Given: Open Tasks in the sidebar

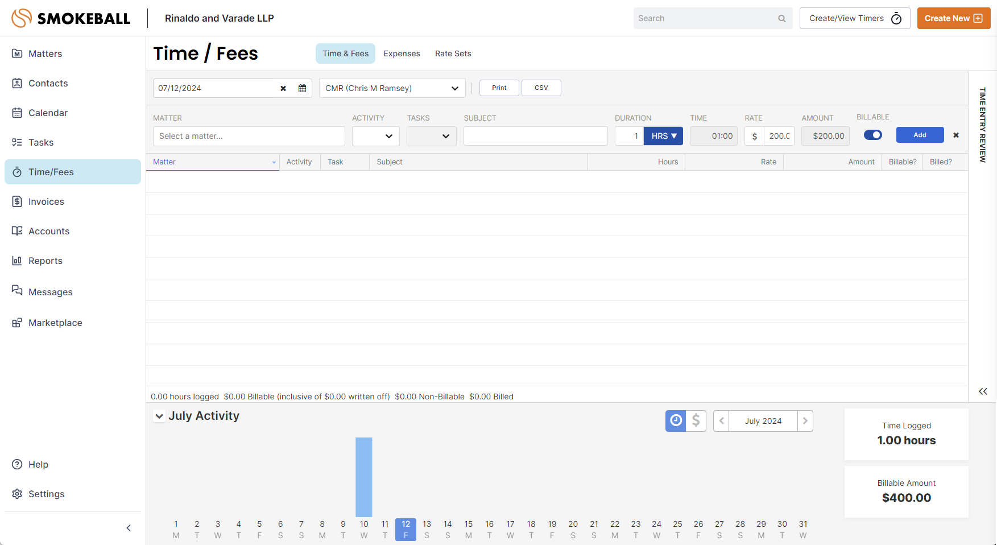Looking at the screenshot, I should click(73, 142).
